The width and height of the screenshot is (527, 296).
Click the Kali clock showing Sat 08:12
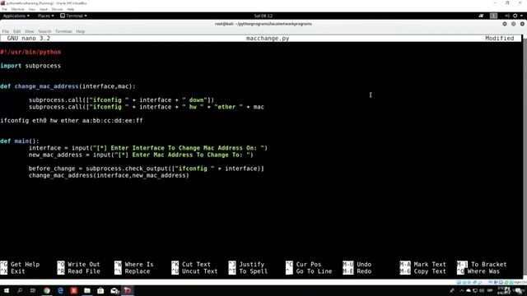263,16
